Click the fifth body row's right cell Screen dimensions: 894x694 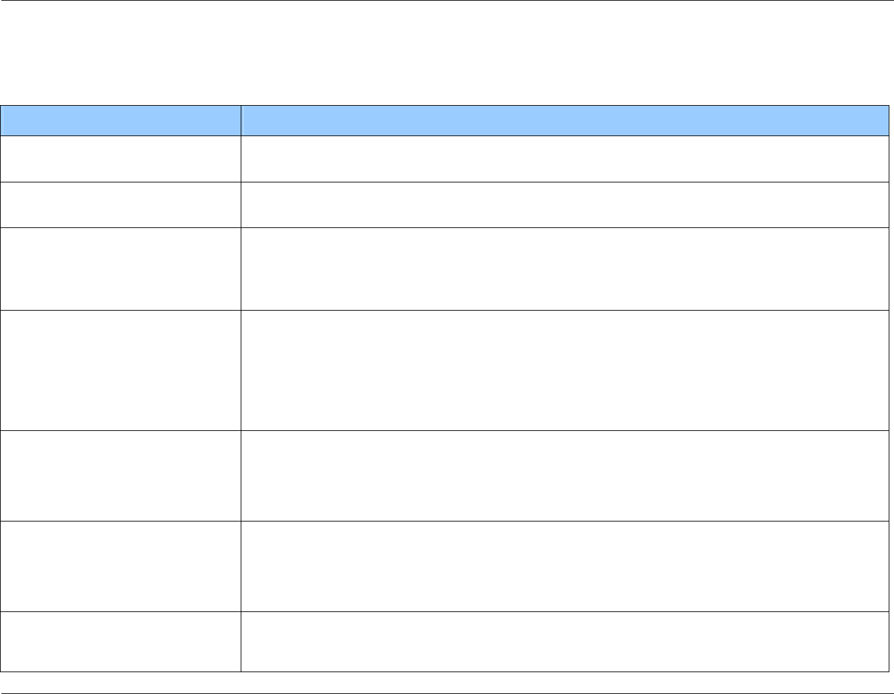pyautogui.click(x=564, y=475)
